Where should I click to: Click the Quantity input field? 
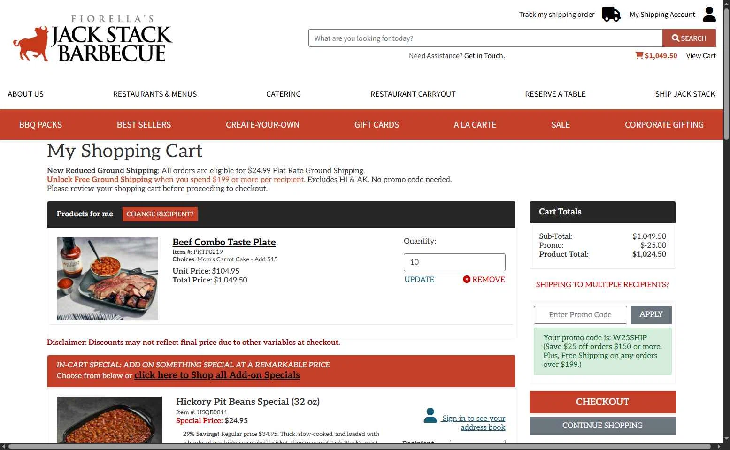pos(454,262)
